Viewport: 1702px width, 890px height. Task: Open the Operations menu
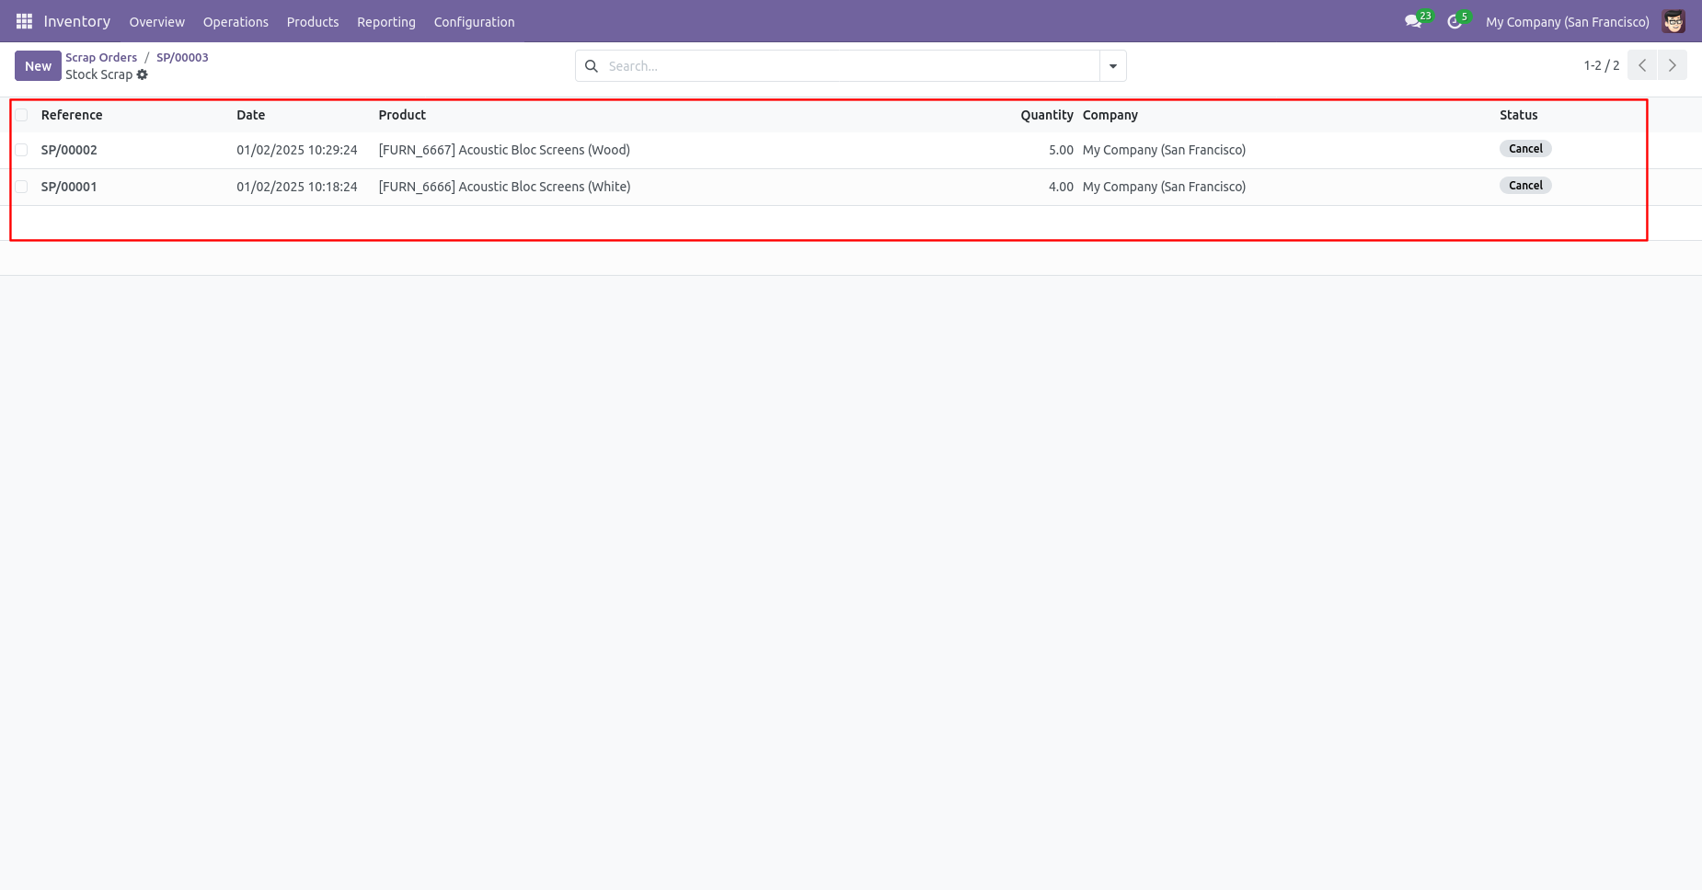pos(236,21)
